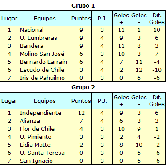Click Molino San José row name

point(42,54)
